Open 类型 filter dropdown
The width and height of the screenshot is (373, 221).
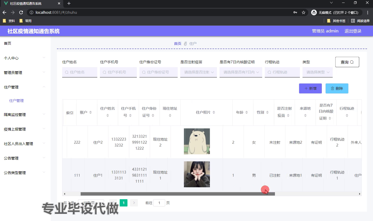point(318,72)
